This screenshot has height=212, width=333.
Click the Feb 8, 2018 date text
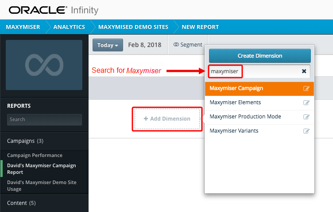click(145, 45)
